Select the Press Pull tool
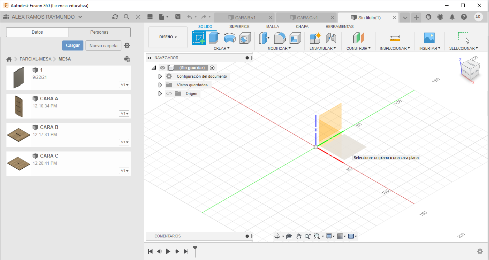Viewport: 489px width, 260px height. tap(264, 38)
